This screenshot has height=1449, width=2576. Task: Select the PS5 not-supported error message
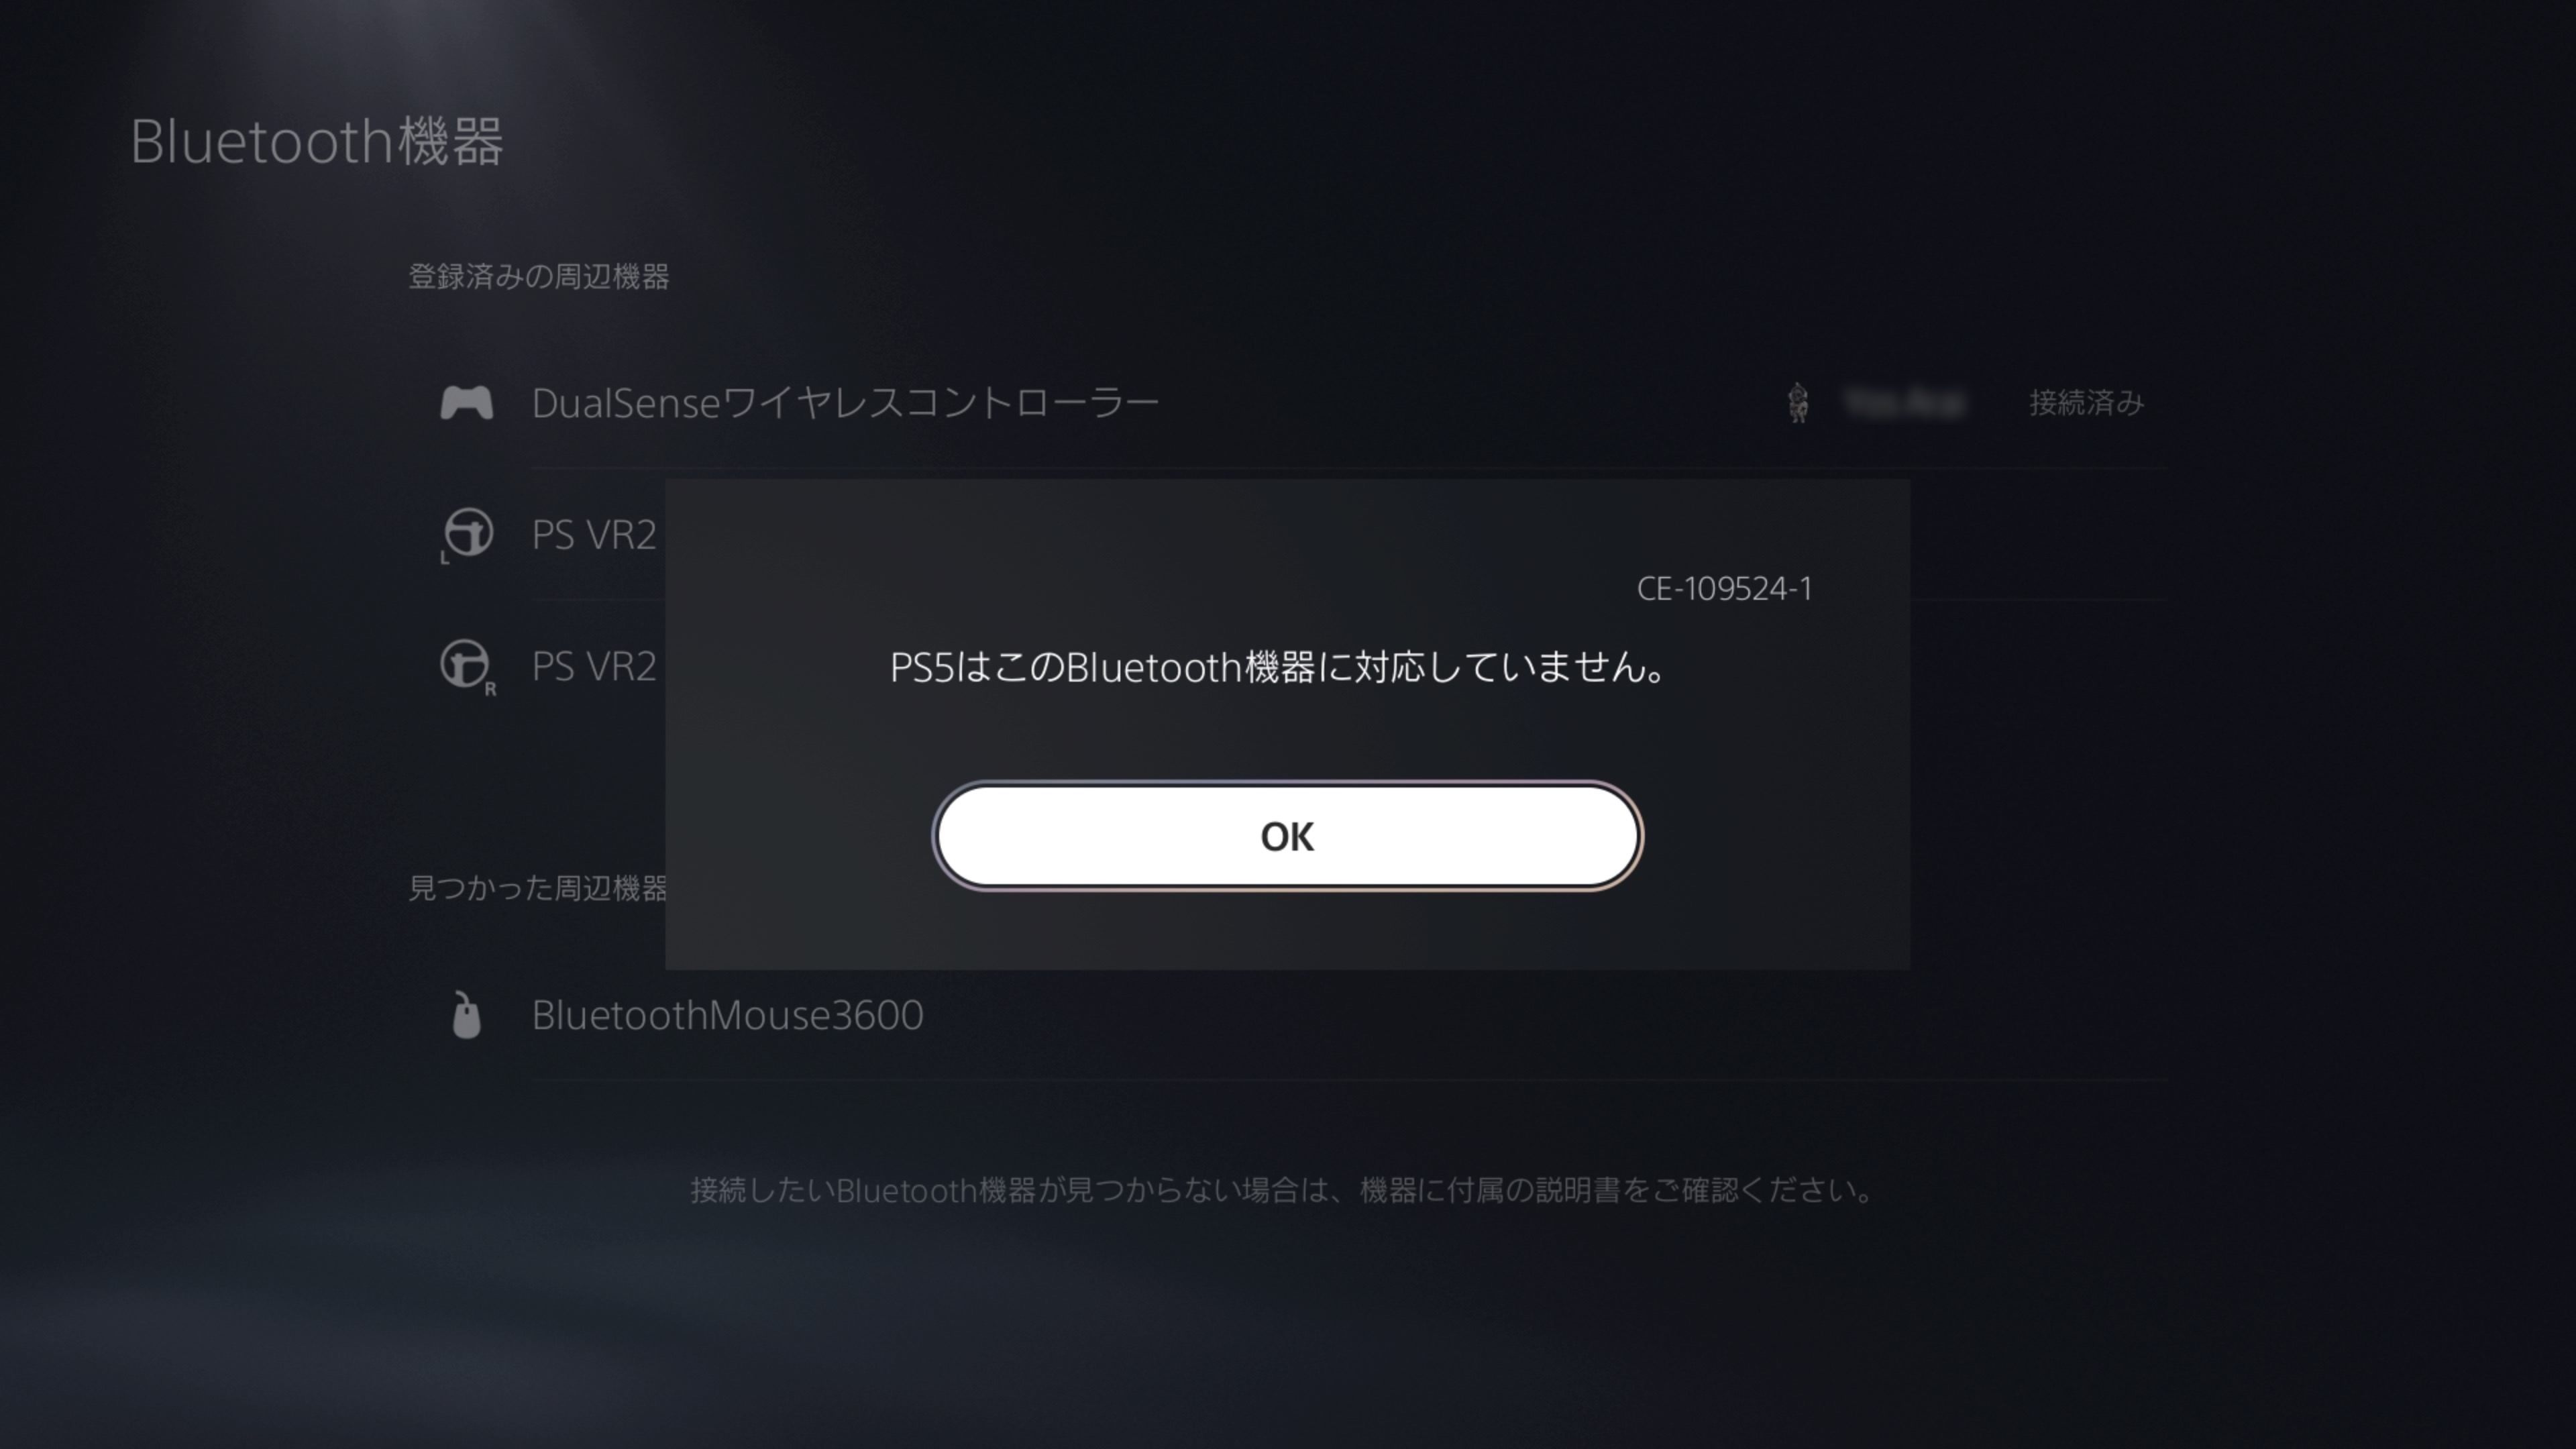pyautogui.click(x=1278, y=667)
